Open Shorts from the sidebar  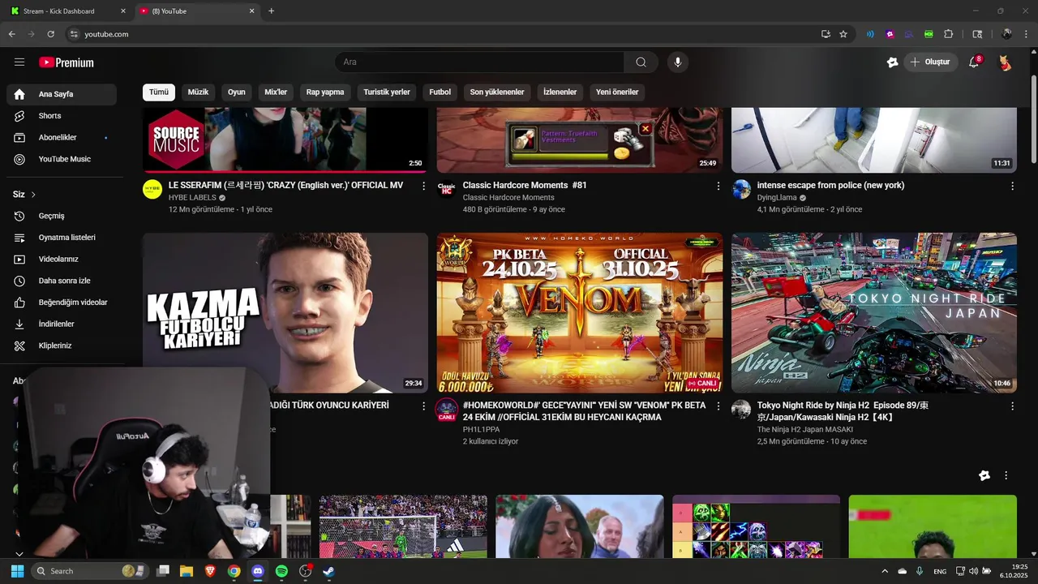(x=62, y=116)
